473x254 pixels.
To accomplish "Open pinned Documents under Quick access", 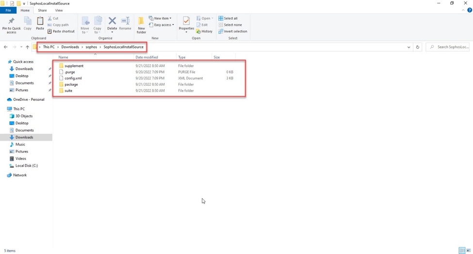I will pos(24,83).
